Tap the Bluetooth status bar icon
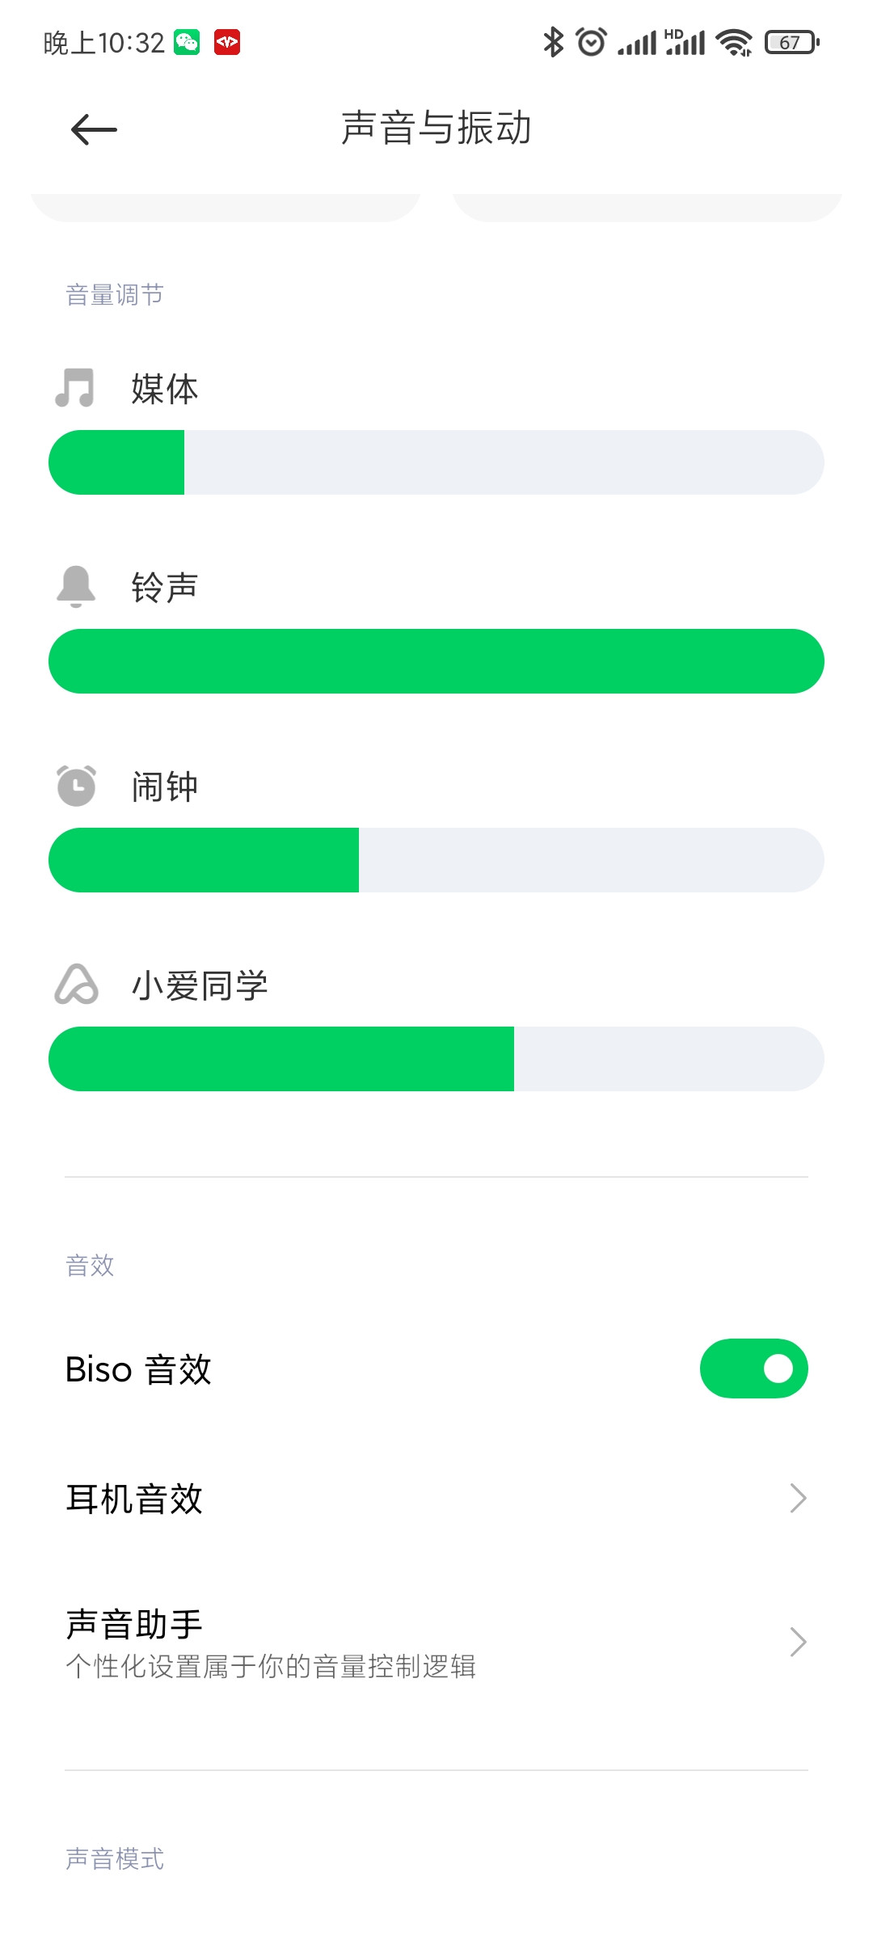Screen dimensions: 873x1940 (x=553, y=42)
